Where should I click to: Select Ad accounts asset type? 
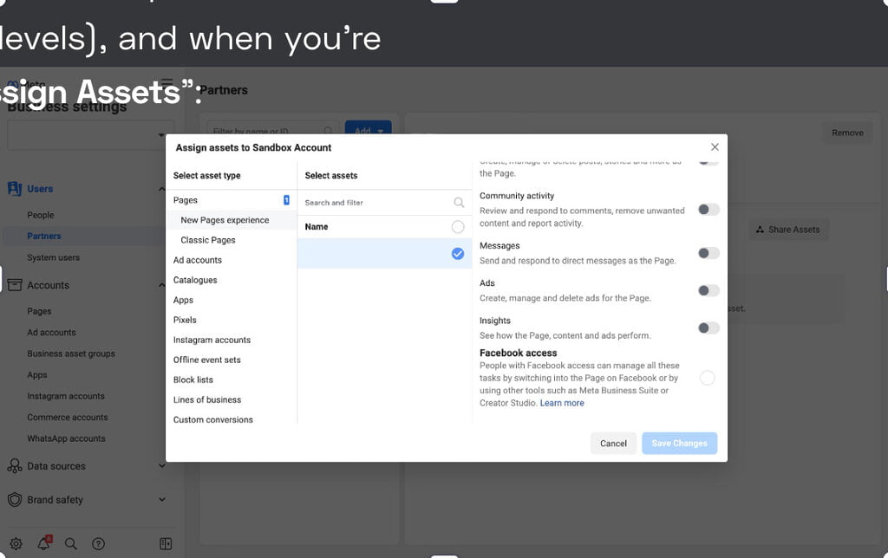[198, 260]
